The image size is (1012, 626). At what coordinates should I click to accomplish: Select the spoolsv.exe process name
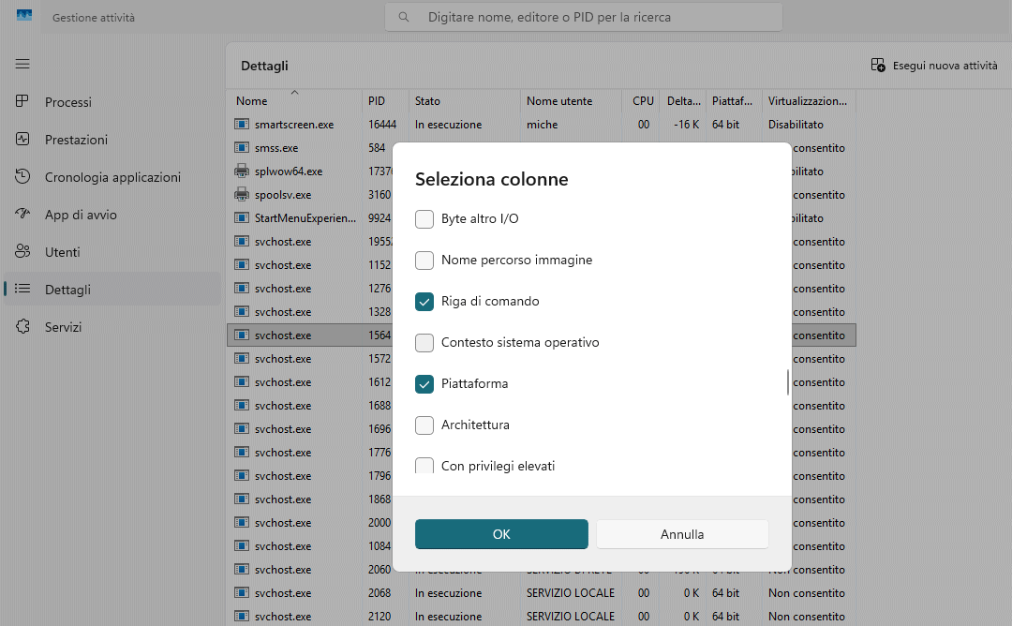pyautogui.click(x=283, y=194)
